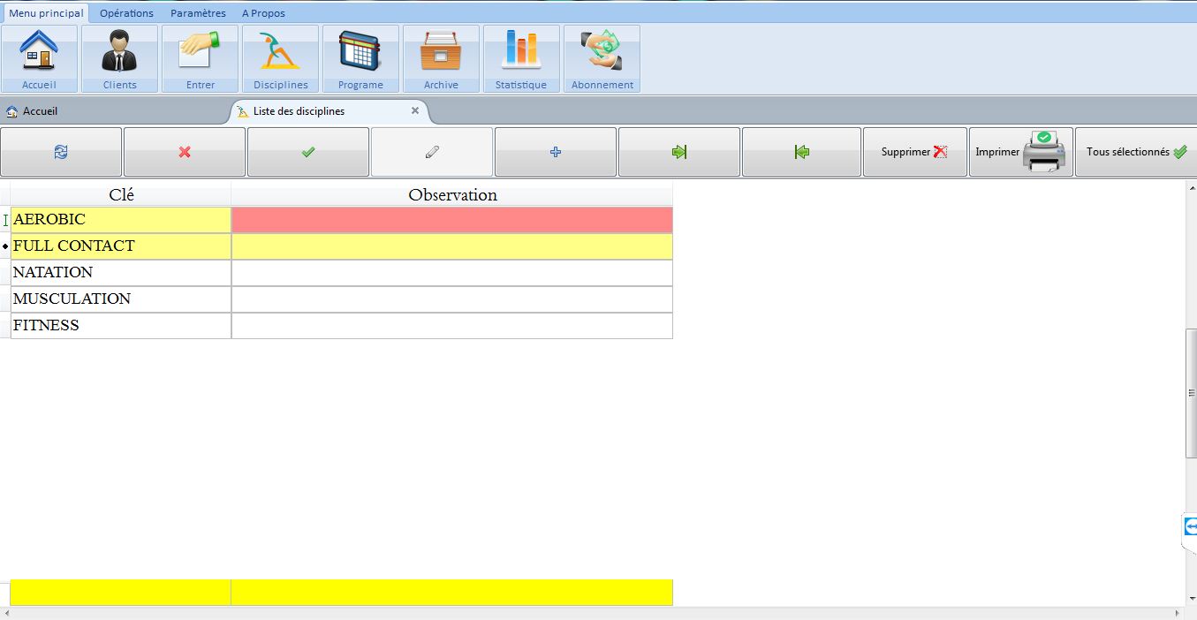Click the refresh toolbar button
This screenshot has height=620, width=1197.
61,152
